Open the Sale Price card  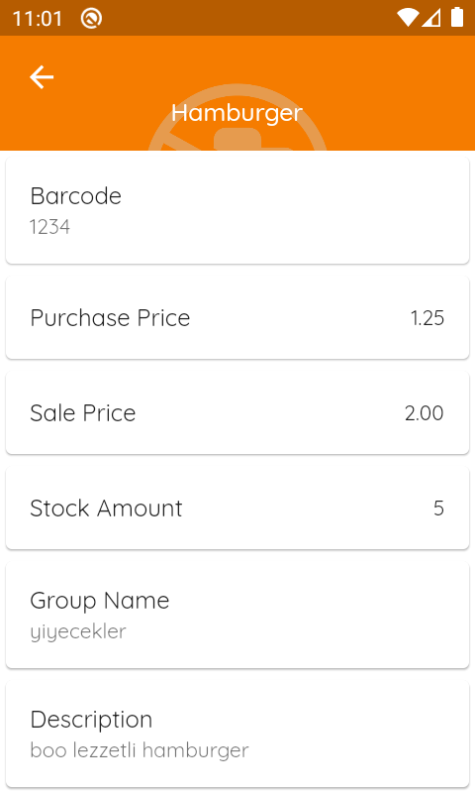237,412
